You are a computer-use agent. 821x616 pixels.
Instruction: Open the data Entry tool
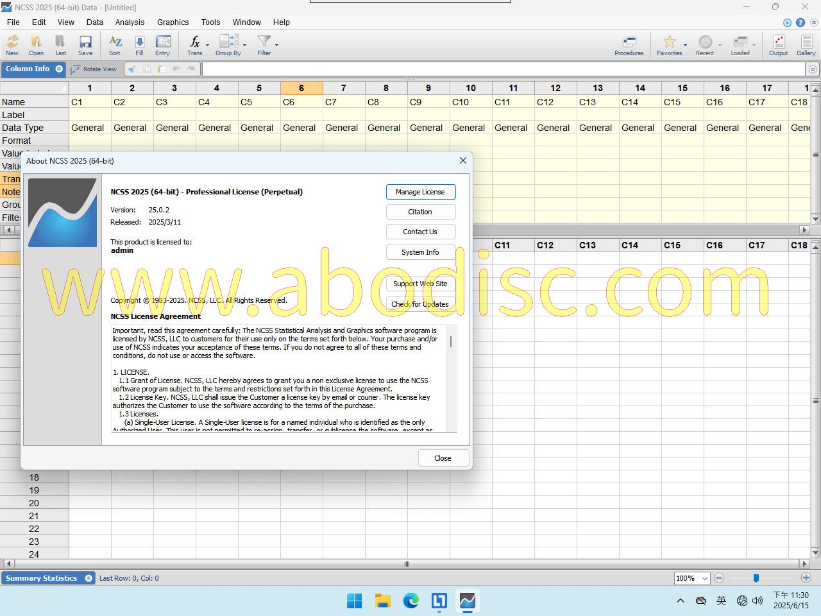coord(163,45)
